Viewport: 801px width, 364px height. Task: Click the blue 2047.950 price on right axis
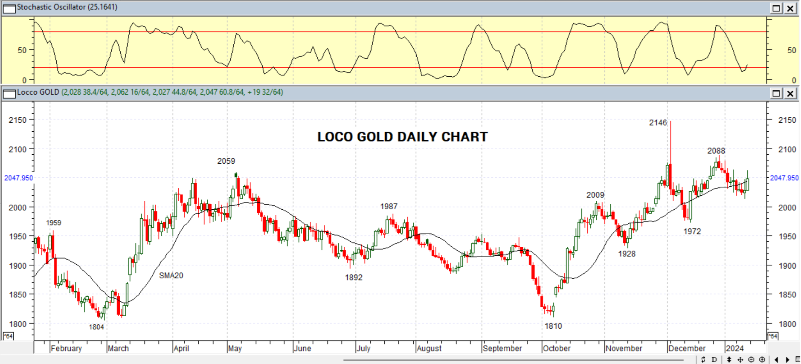coord(784,178)
